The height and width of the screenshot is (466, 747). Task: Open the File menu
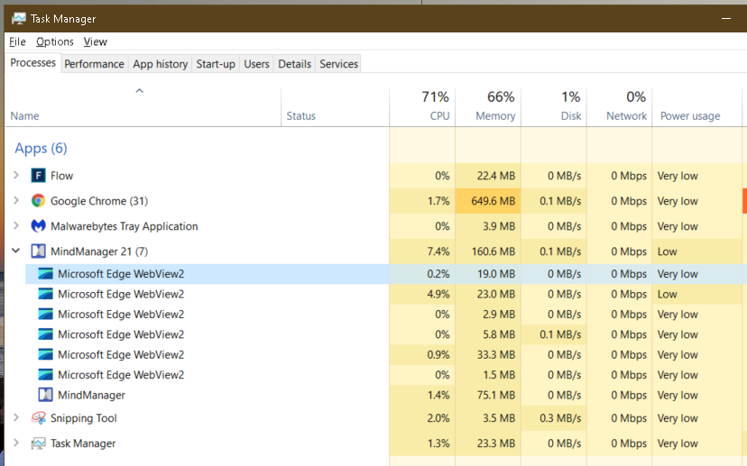(x=18, y=41)
